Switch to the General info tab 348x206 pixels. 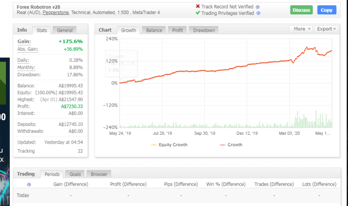click(x=65, y=30)
